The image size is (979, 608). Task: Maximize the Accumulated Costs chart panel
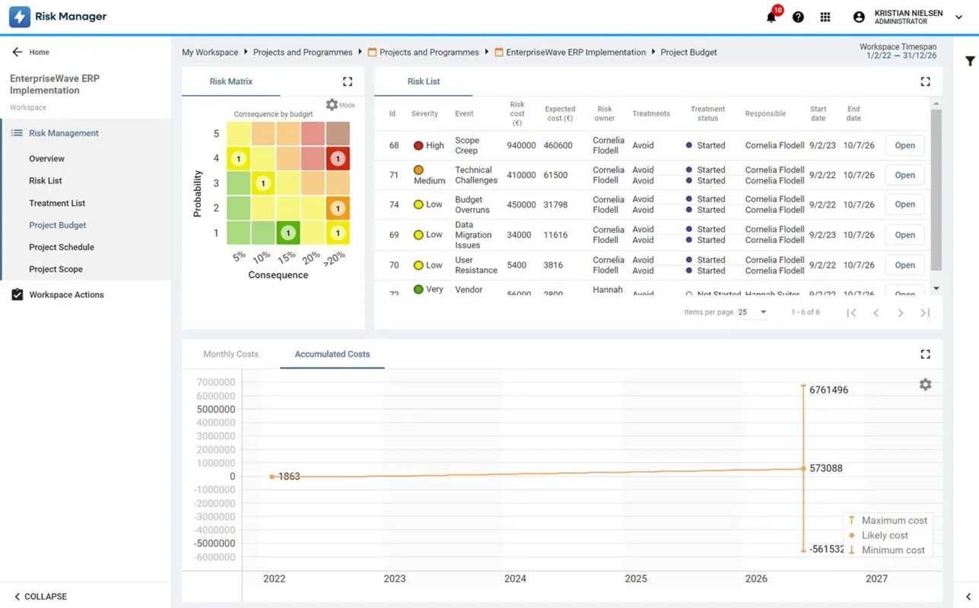coord(925,354)
